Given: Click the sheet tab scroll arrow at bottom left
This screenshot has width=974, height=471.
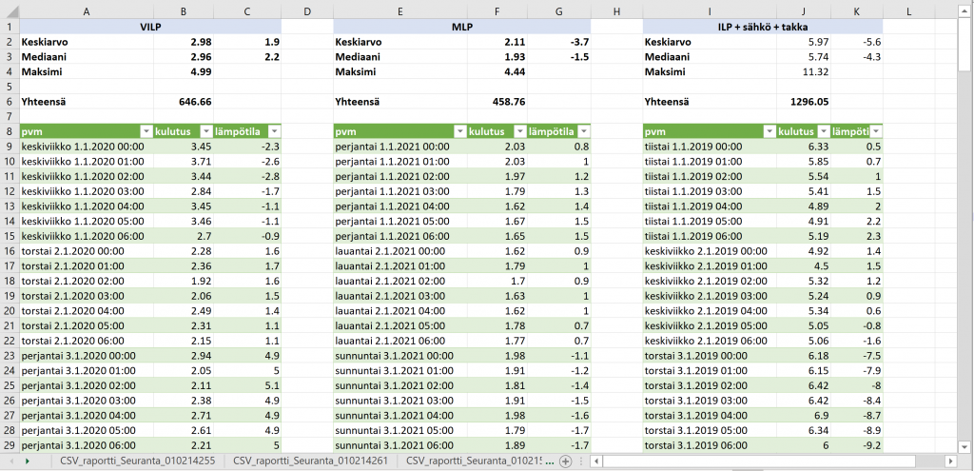Looking at the screenshot, I should click(x=27, y=461).
